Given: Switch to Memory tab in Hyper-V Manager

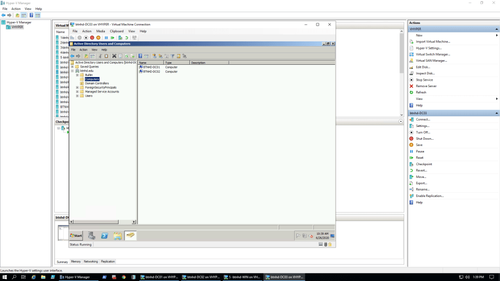Looking at the screenshot, I should [76, 261].
